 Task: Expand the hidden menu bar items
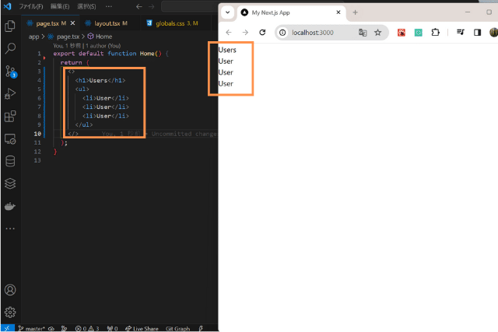coord(109,6)
